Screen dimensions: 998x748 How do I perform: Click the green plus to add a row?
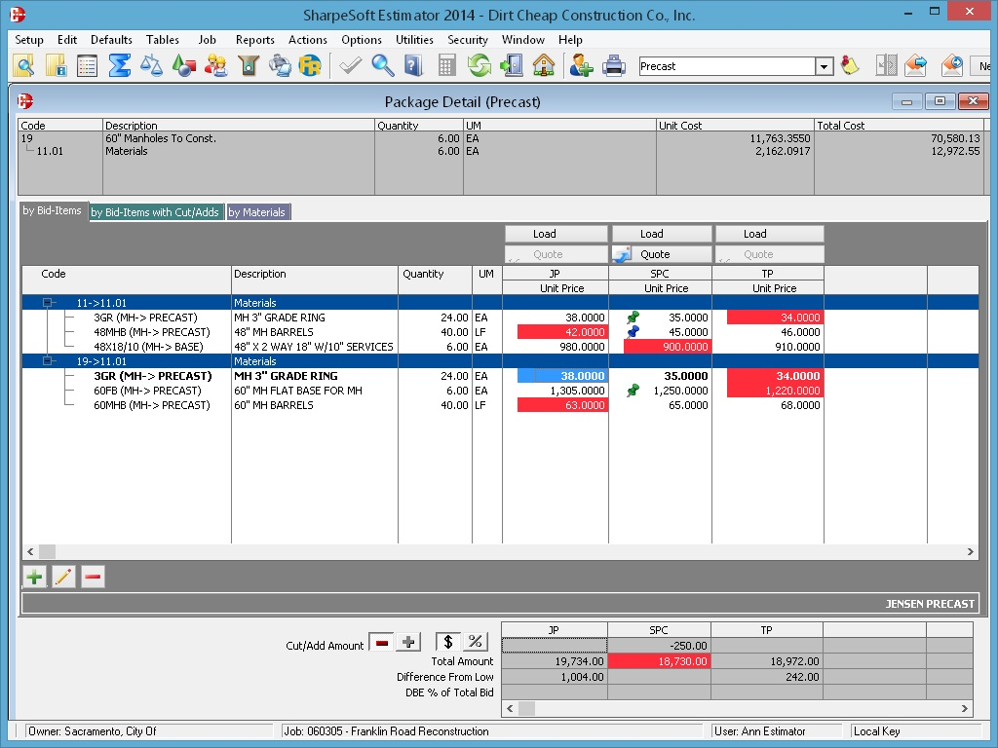[x=34, y=577]
